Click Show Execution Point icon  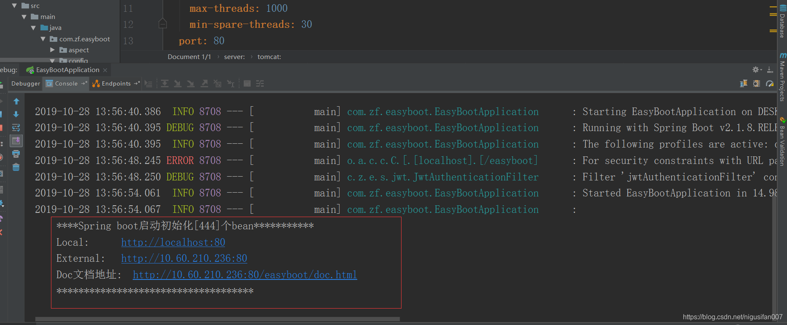click(x=148, y=83)
